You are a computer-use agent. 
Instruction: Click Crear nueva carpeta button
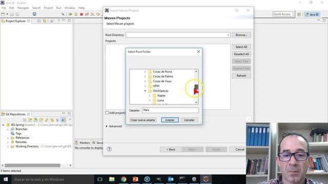pyautogui.click(x=142, y=120)
